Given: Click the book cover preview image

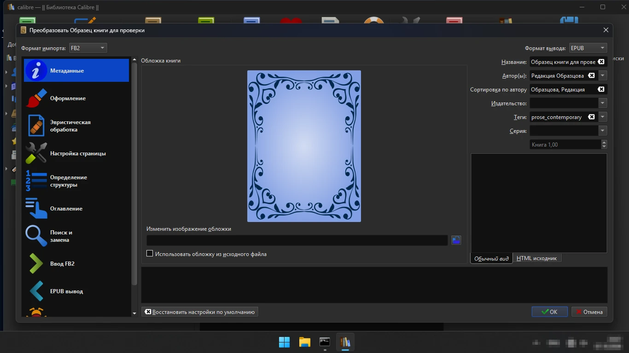Looking at the screenshot, I should tap(304, 146).
